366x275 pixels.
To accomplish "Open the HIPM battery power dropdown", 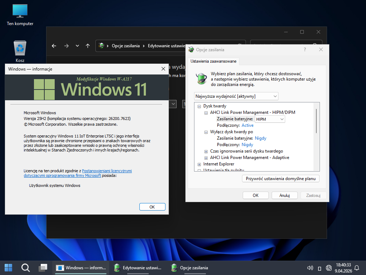I will click(270, 119).
